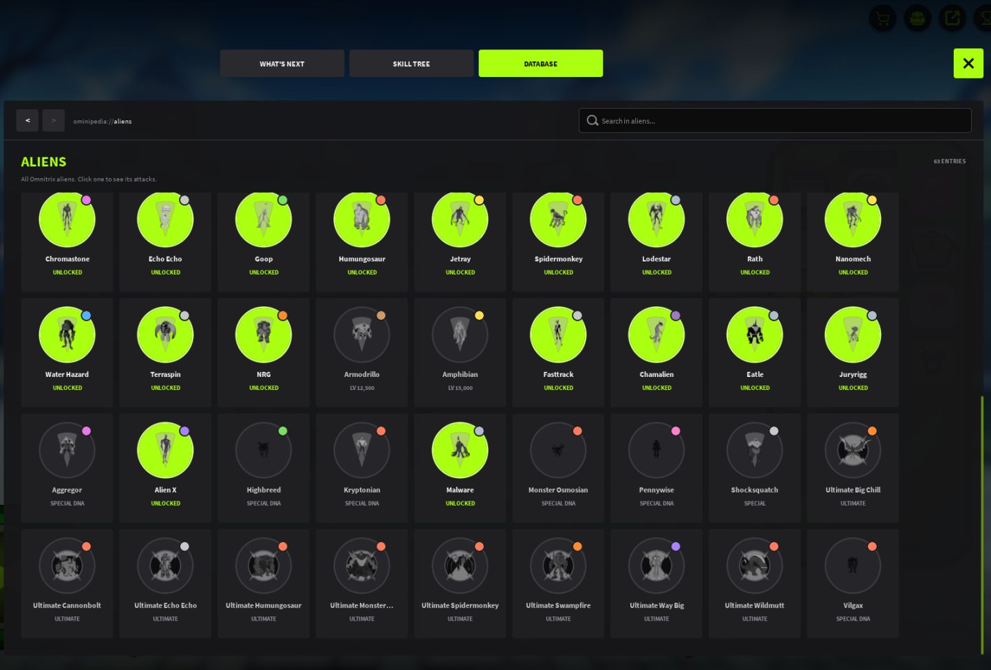This screenshot has width=991, height=670.
Task: Select the Terraspin alien icon
Action: pyautogui.click(x=165, y=334)
